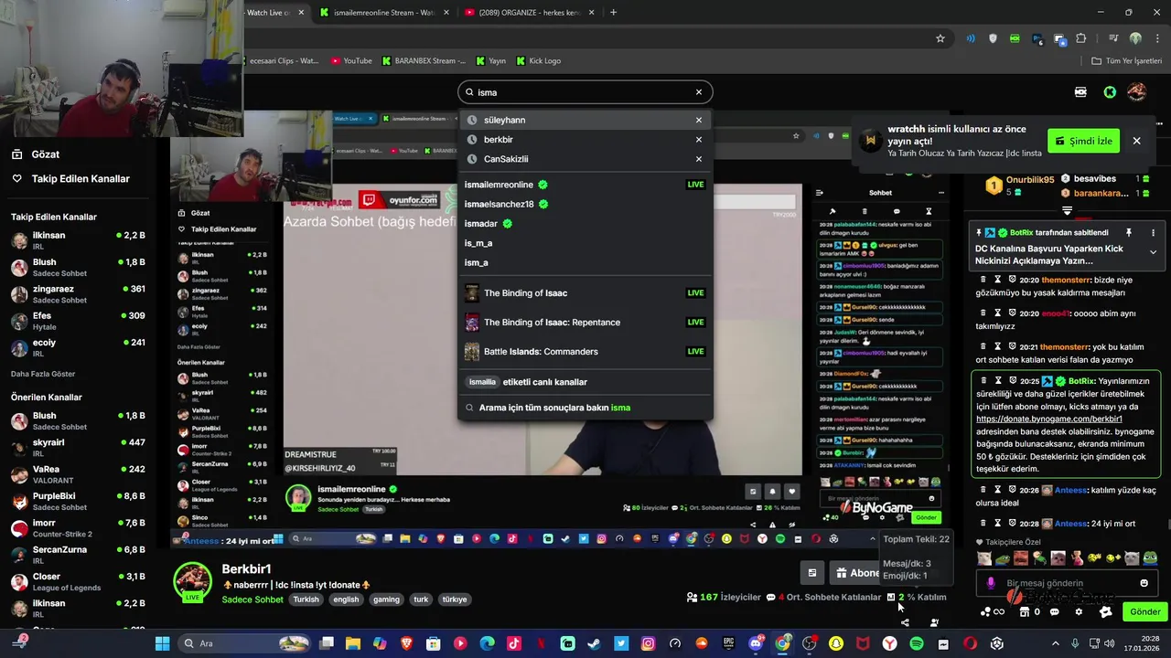Show hidden system tray icons
Screen dimensions: 1171x658
coord(1055,643)
